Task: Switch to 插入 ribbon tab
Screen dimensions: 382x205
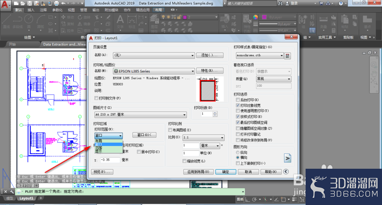Action: [31, 10]
